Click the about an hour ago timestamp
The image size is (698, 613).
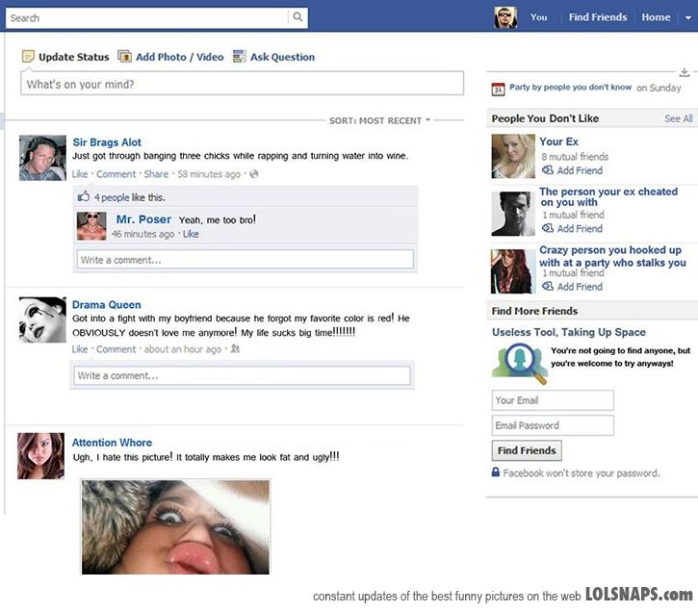183,349
